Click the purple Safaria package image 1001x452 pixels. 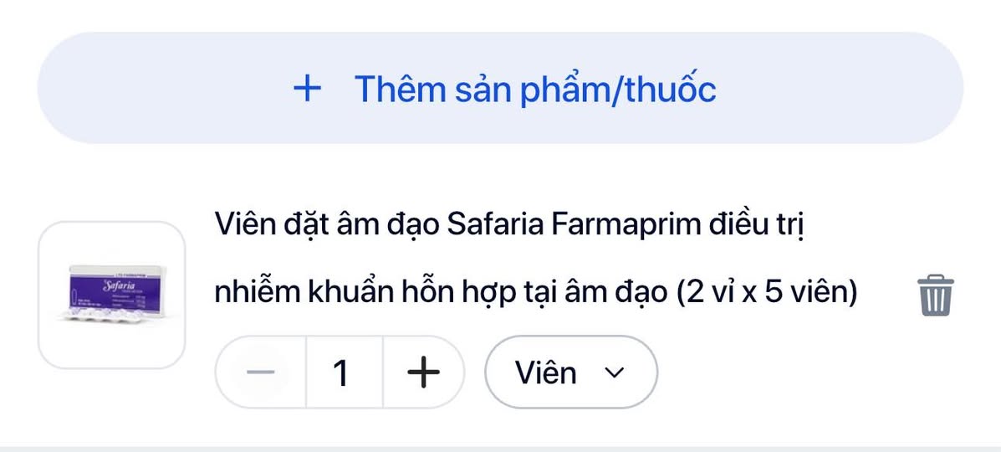pyautogui.click(x=111, y=293)
